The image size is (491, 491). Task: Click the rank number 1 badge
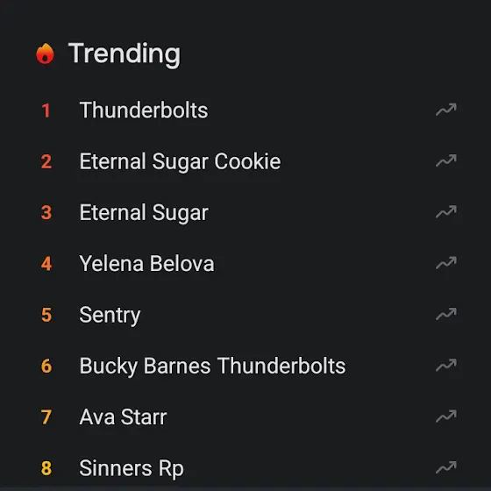[x=46, y=110]
